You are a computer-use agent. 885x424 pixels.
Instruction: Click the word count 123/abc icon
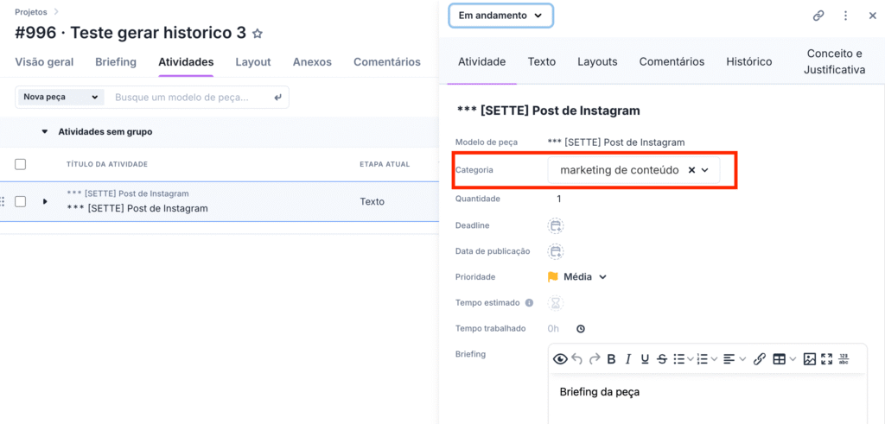tap(844, 359)
